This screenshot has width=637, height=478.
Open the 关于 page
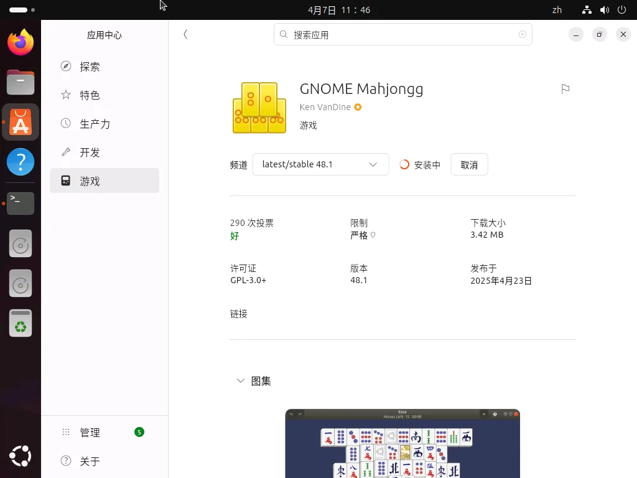[x=105, y=461]
